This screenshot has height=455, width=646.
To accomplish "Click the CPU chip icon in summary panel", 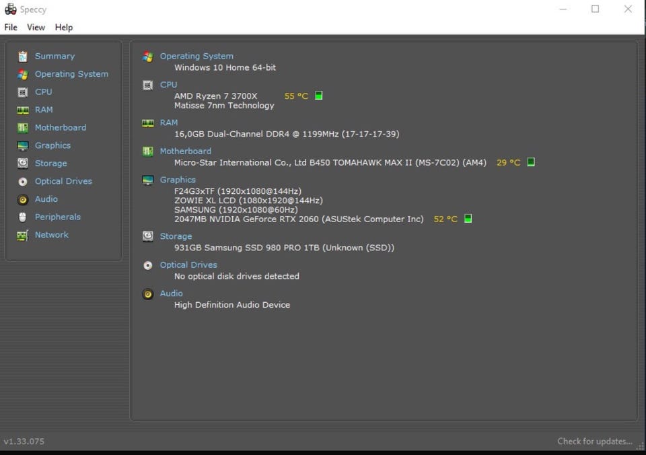I will tap(148, 85).
